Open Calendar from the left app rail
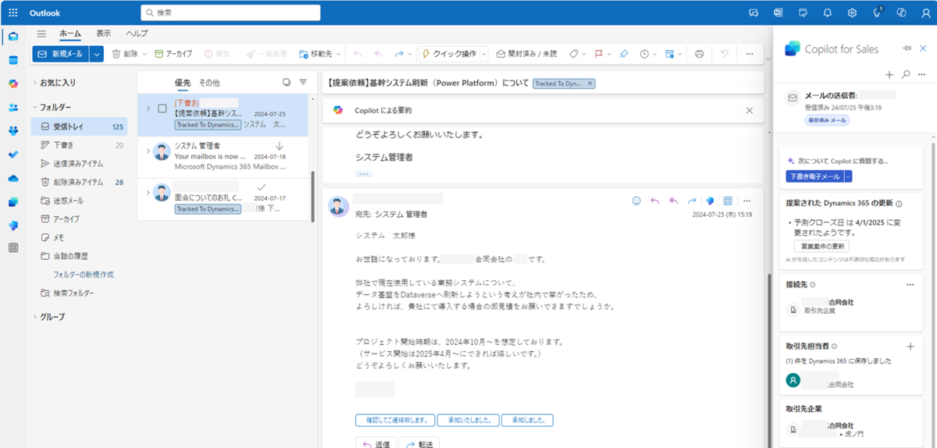This screenshot has height=448, width=937. tap(13, 60)
